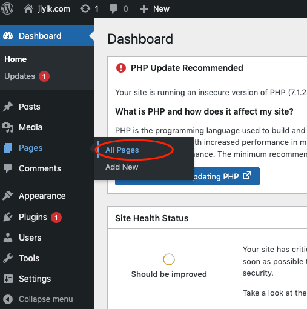
Task: Click the Site Health Status heading
Action: pyautogui.click(x=151, y=218)
